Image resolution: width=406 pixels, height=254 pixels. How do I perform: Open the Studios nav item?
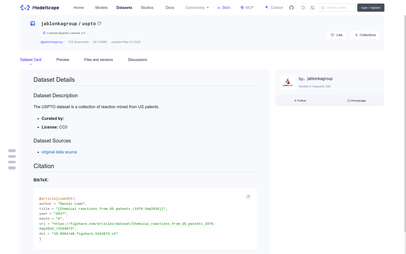click(147, 8)
